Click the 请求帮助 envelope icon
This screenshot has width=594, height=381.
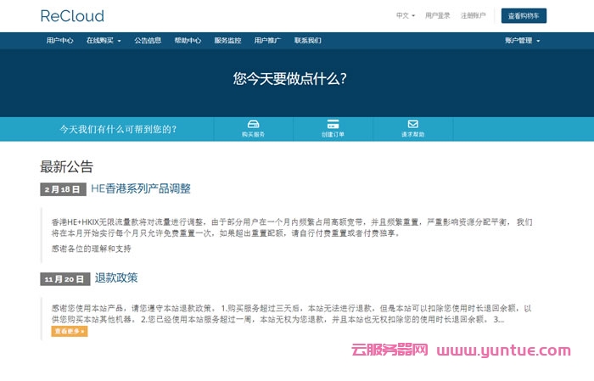pos(412,124)
